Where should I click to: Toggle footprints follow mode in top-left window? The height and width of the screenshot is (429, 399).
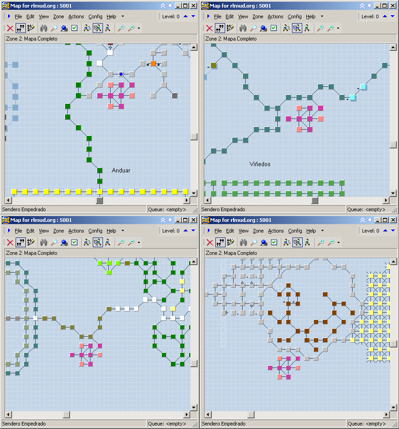click(21, 28)
